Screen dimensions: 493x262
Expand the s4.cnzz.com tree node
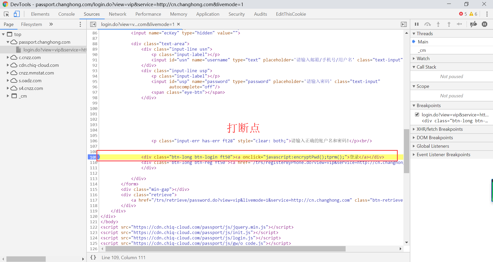point(8,88)
